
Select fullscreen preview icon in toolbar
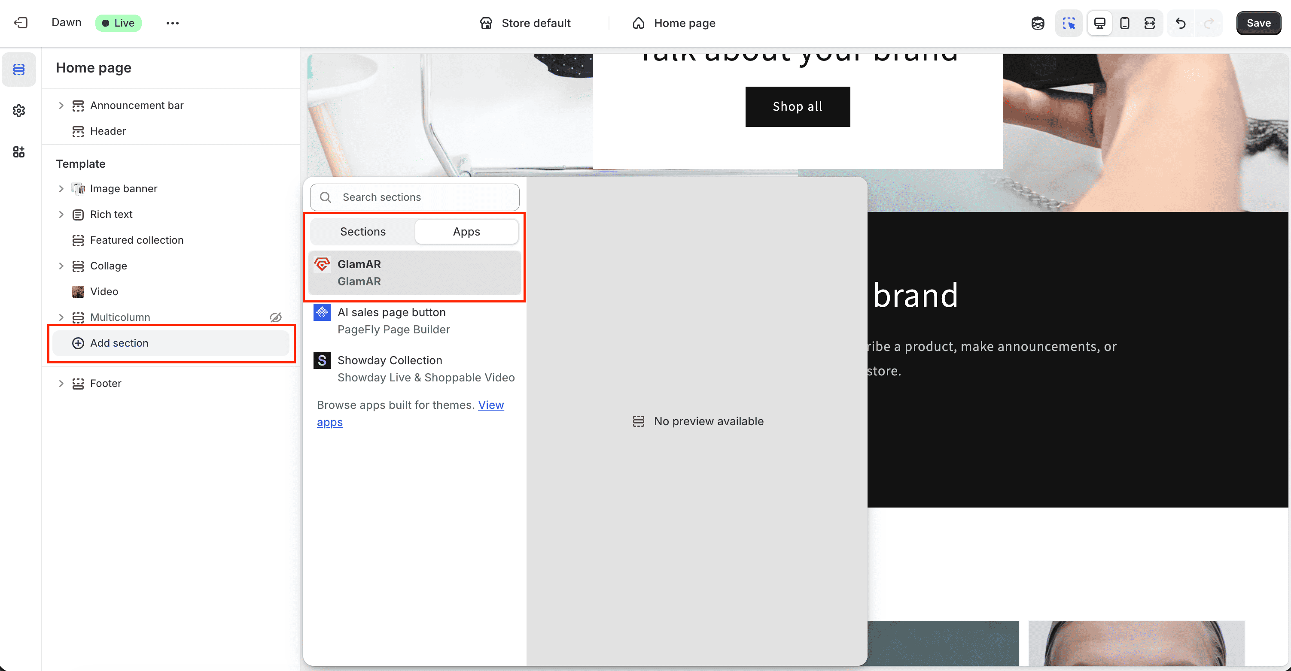[1150, 23]
